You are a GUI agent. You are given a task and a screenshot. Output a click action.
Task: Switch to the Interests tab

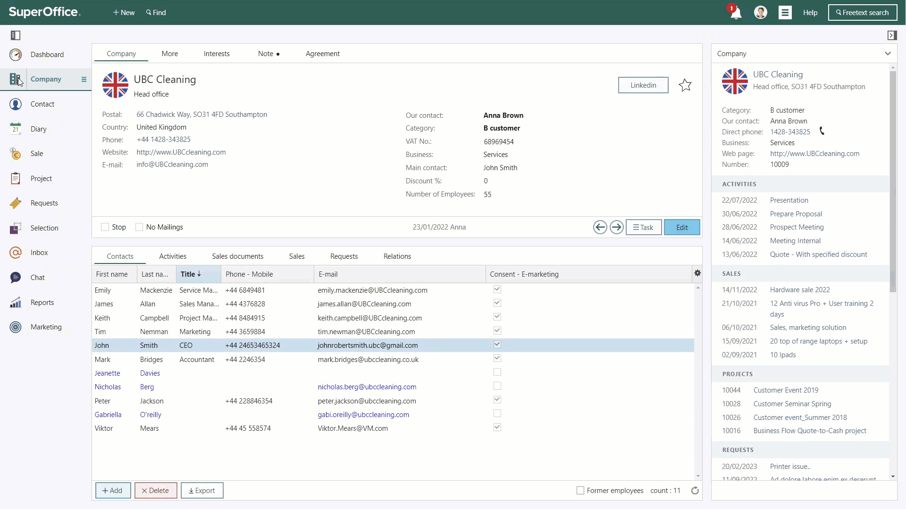(217, 54)
